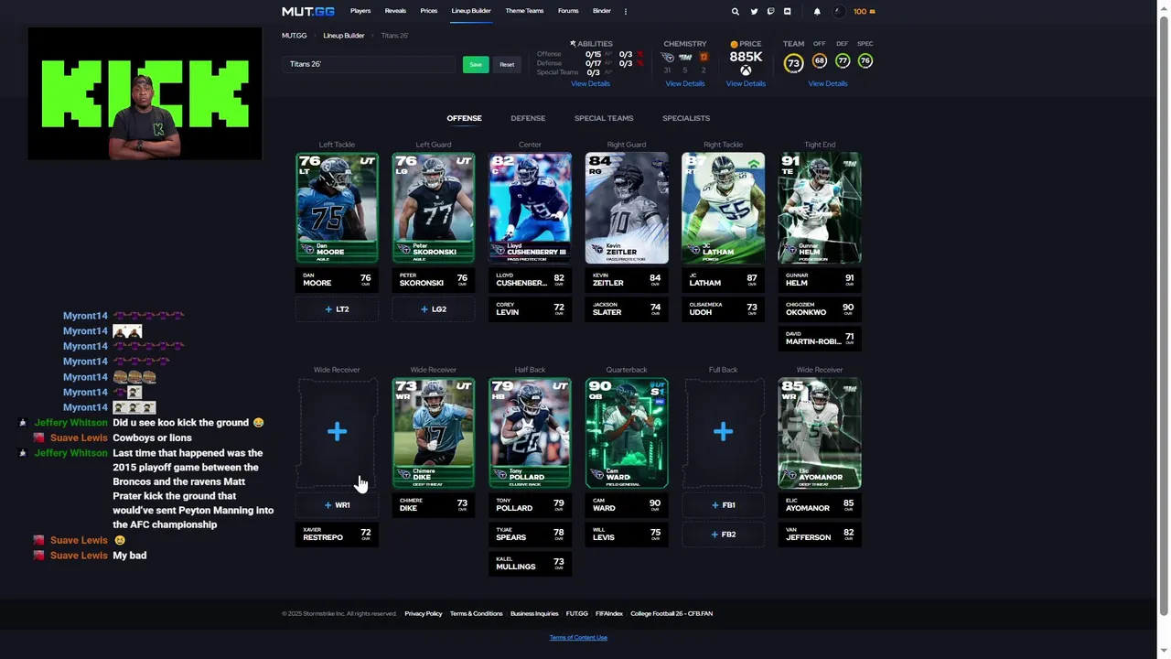The image size is (1171, 659).
Task: Open the Binder nav item
Action: coord(601,11)
